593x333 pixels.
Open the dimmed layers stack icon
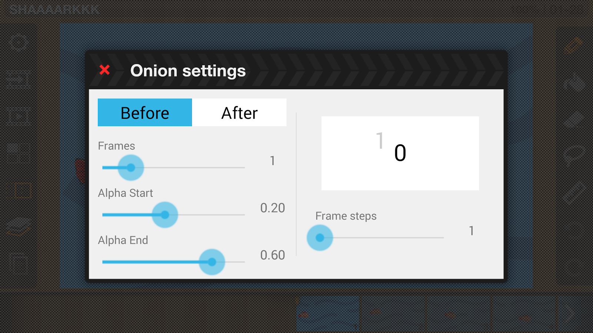coord(19,226)
